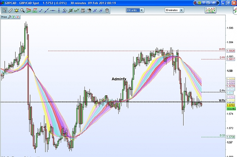237x157 pixels.
Task: Click the detach window arrow icon
Action: [x=209, y=3]
